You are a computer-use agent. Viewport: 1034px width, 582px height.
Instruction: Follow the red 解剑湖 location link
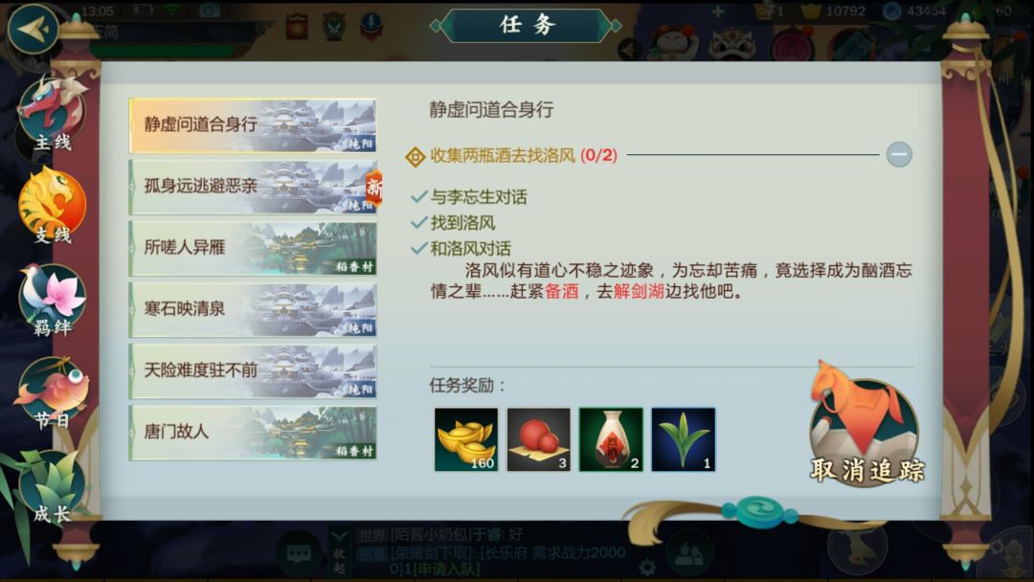(639, 291)
